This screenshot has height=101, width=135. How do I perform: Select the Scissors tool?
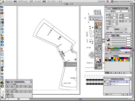pyautogui.click(x=100, y=51)
